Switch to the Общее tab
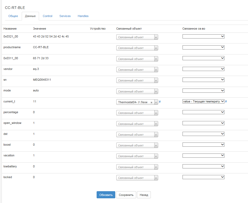This screenshot has height=203, width=248. pos(13,16)
